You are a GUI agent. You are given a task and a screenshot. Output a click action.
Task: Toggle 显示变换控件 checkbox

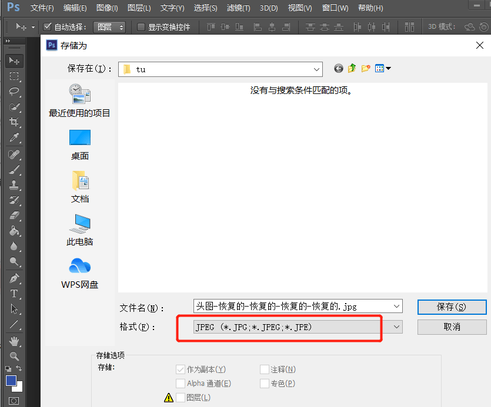[x=141, y=27]
